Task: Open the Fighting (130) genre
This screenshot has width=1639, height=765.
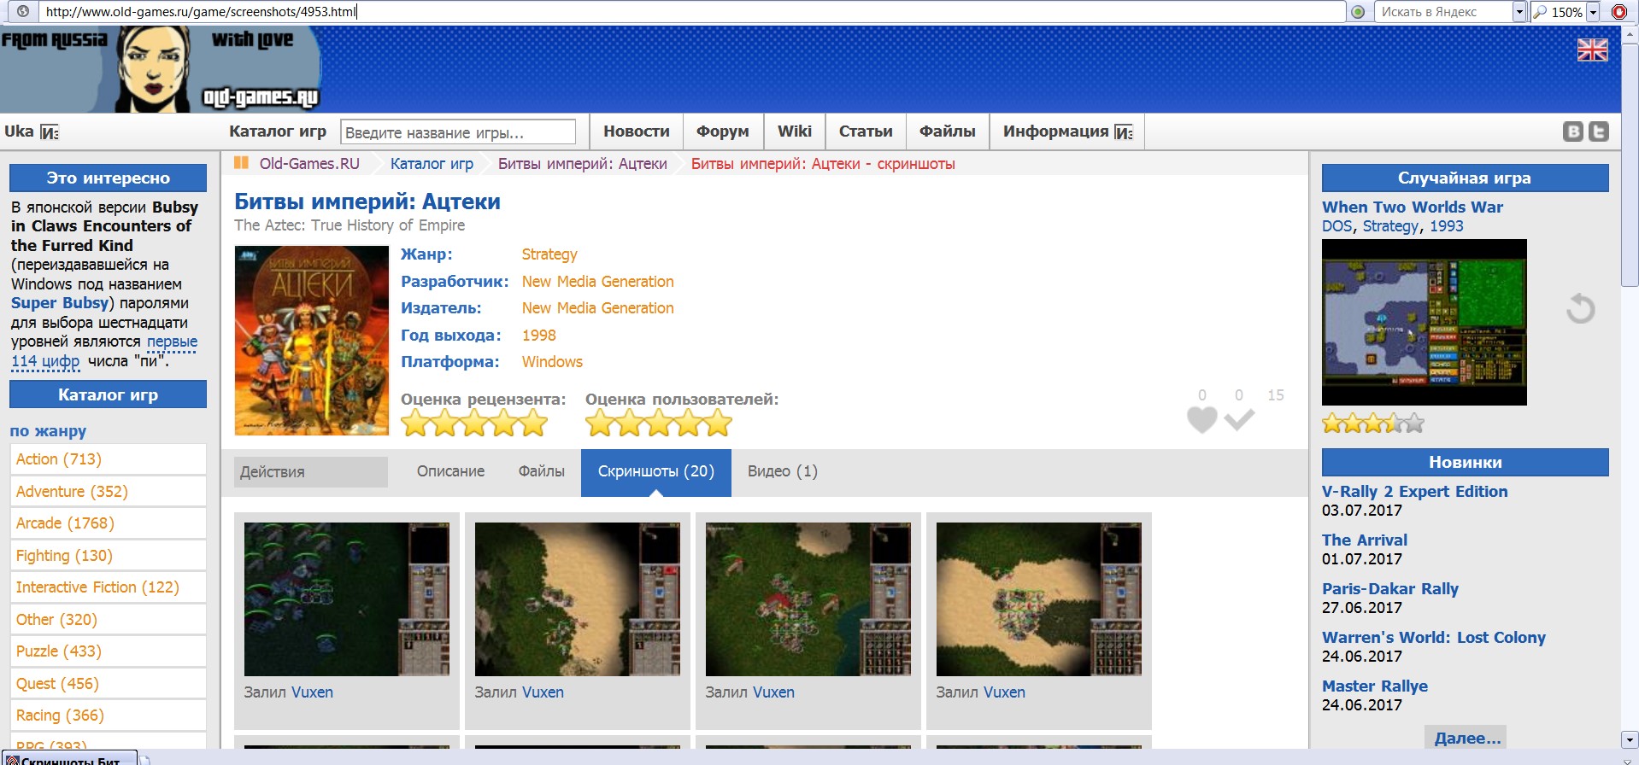Action: (x=64, y=556)
